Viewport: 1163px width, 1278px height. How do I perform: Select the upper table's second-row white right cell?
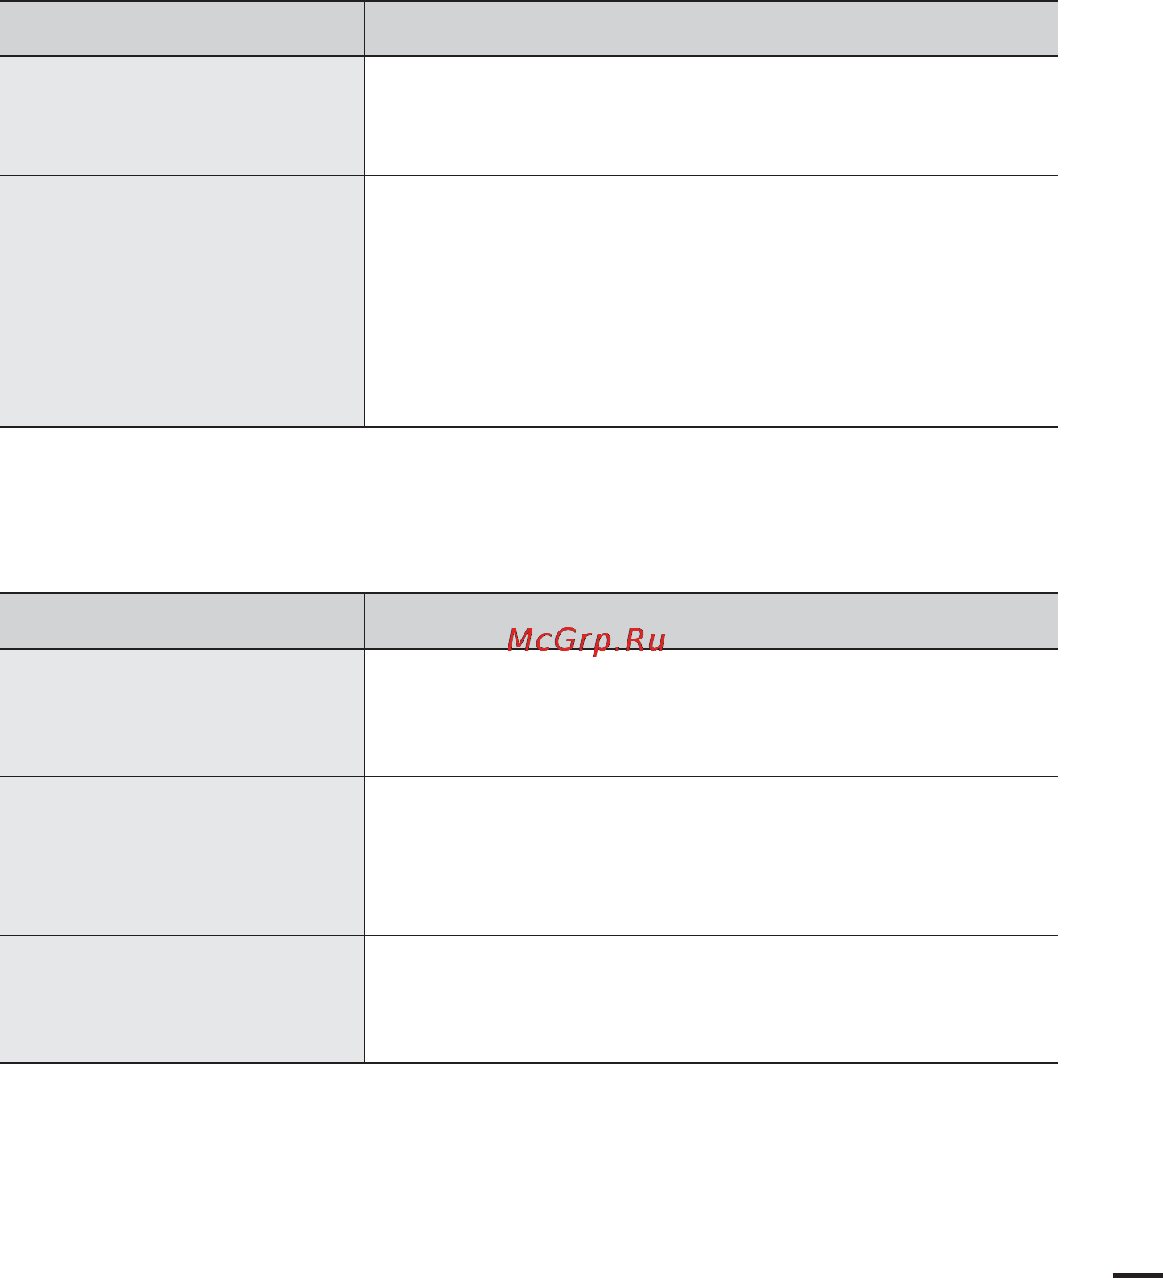pos(711,235)
